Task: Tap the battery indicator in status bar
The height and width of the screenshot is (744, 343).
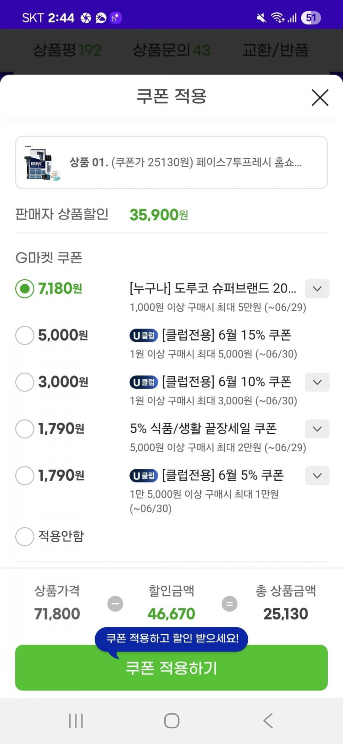Action: 311,18
